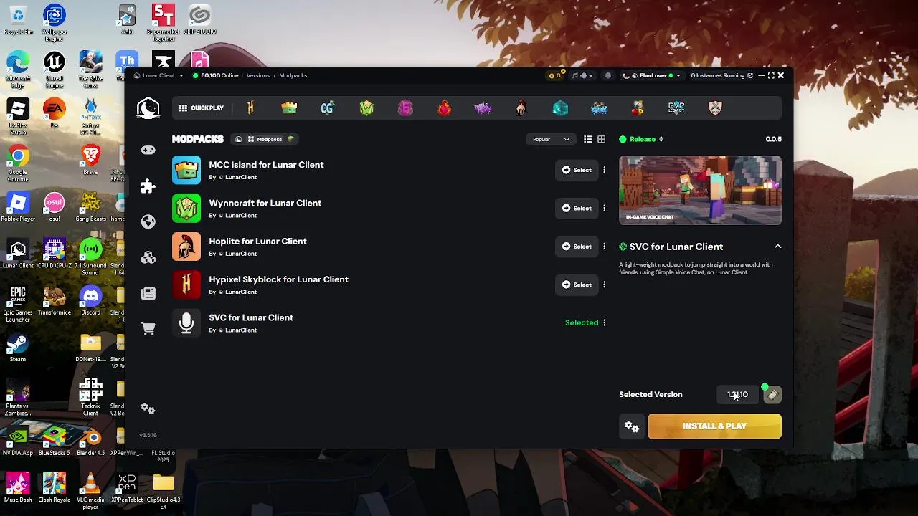
Task: Click "Hoplite for Lunar Client" title text
Action: [257, 241]
